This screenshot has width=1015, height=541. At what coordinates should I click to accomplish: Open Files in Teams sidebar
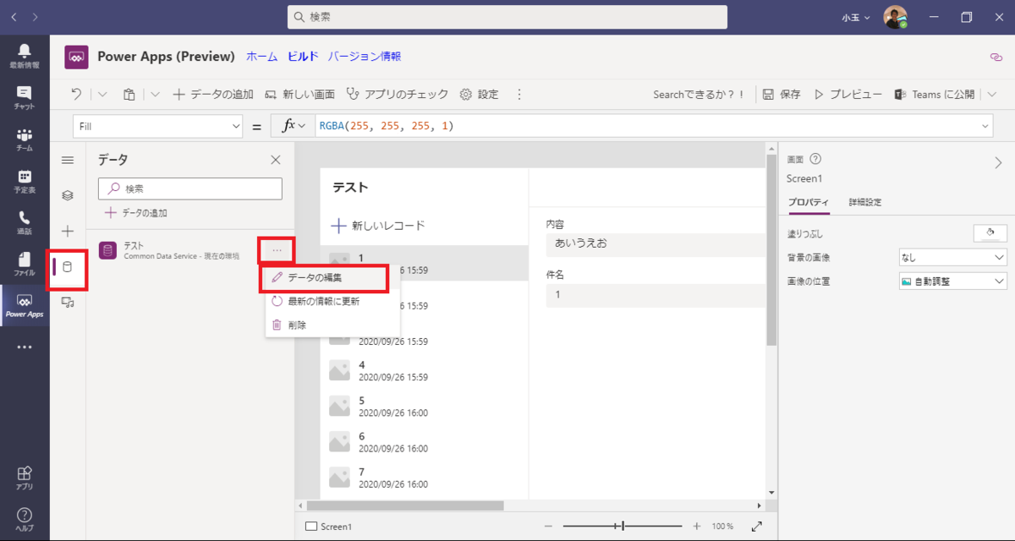tap(24, 264)
